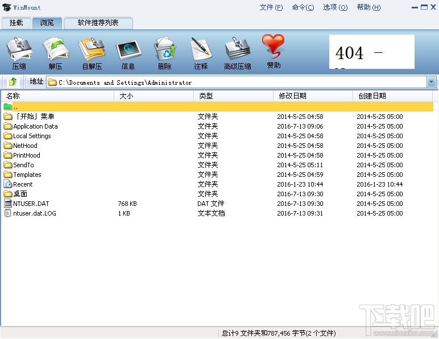Image resolution: width=439 pixels, height=339 pixels.
Task: Click the 1 KB size cell
Action: tap(124, 213)
